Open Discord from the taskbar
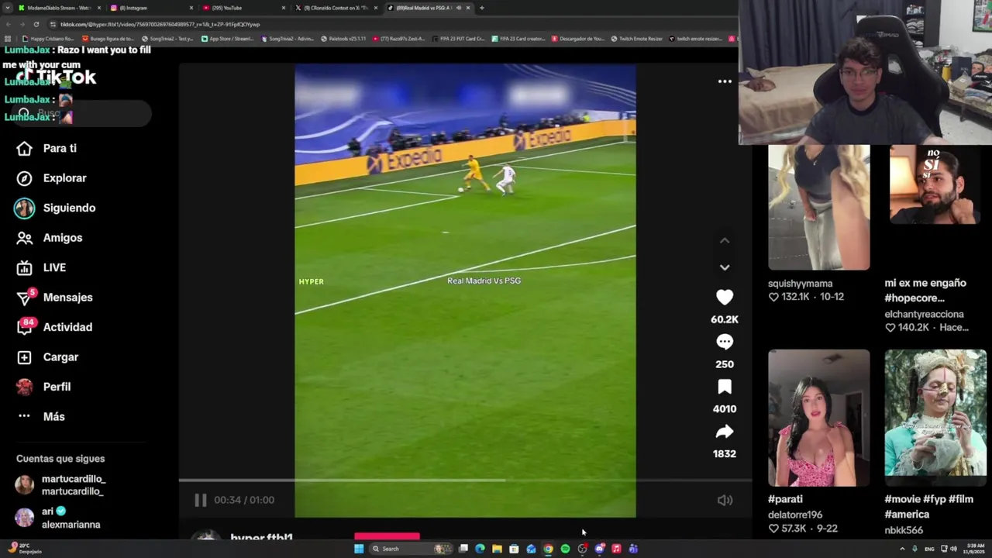The image size is (992, 558). (599, 549)
